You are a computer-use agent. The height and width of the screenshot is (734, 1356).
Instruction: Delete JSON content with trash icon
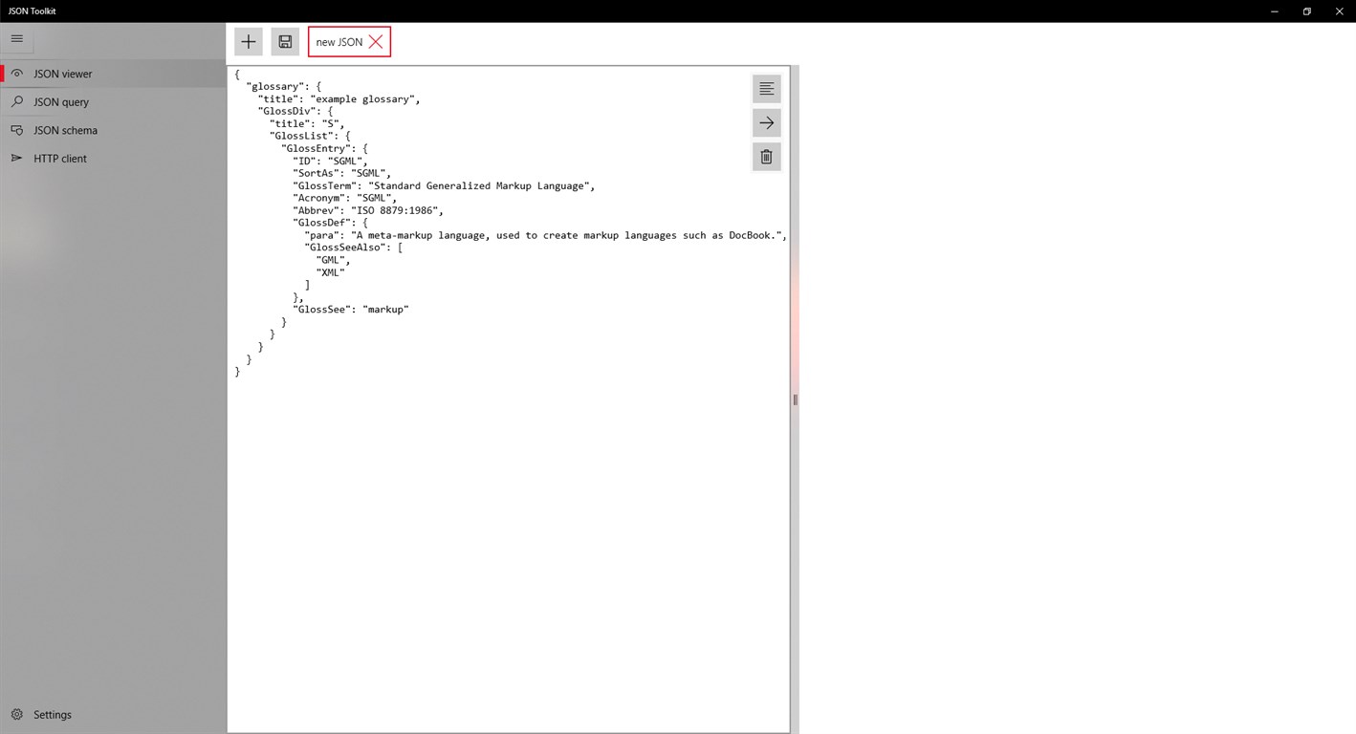pos(767,157)
